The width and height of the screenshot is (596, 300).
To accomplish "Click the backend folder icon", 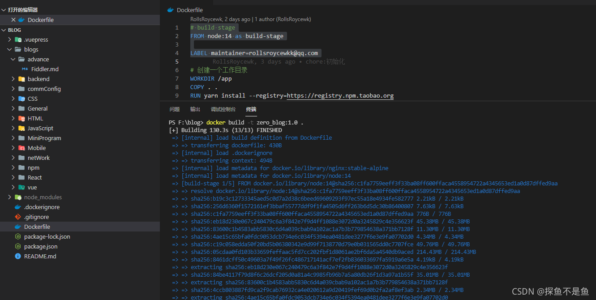I will [x=21, y=79].
